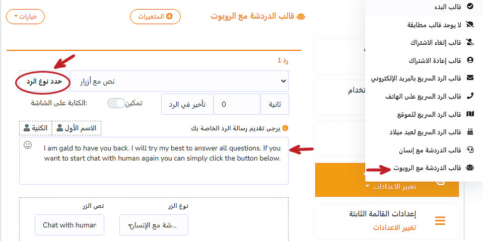Open the reply type dropdown نص مع أزرار
This screenshot has width=483, height=241.
click(179, 81)
